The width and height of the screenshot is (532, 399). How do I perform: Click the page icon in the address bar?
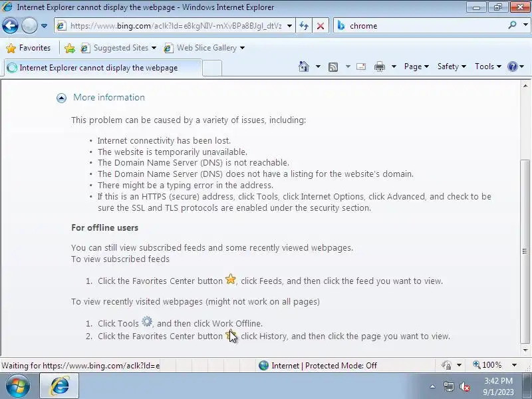click(61, 26)
